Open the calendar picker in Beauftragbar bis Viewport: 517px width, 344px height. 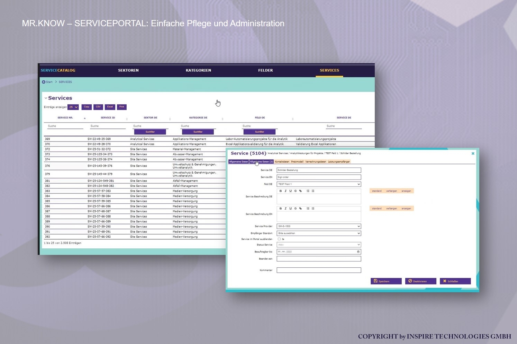pos(358,252)
